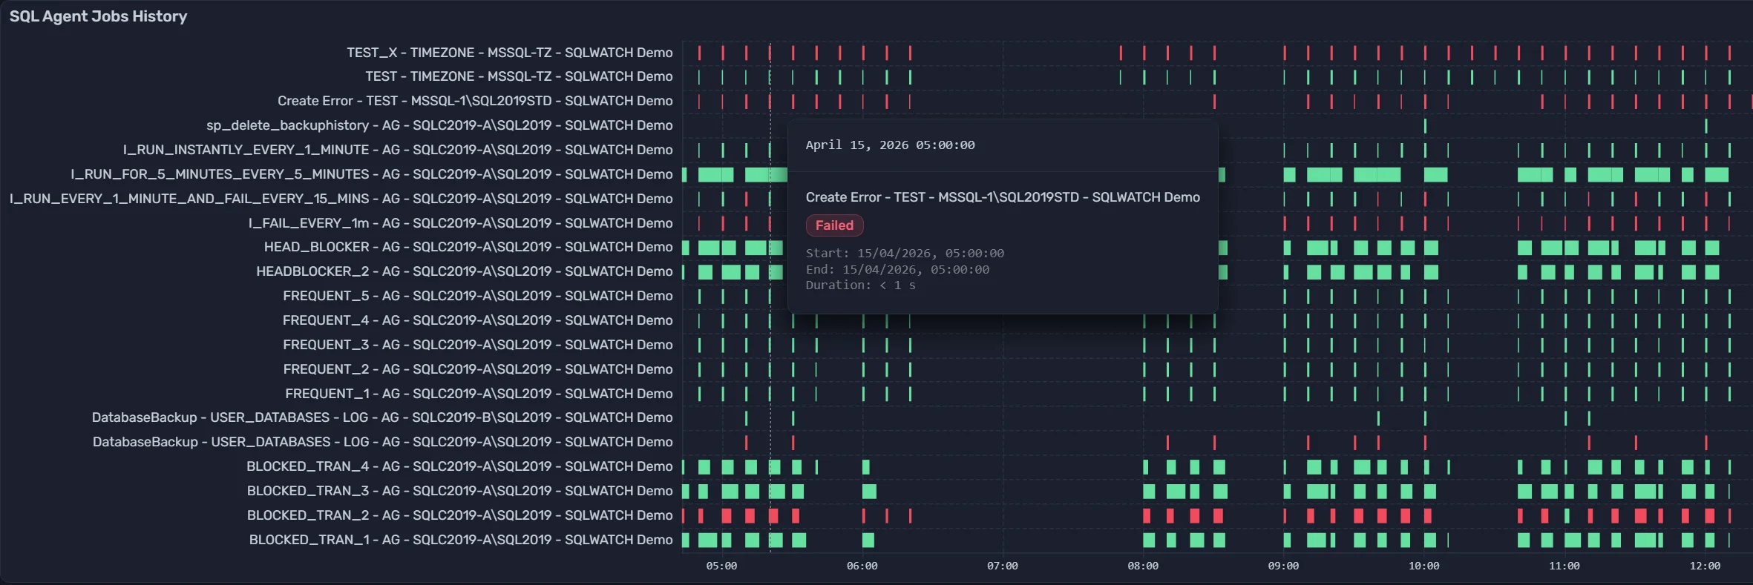Click the FREQUENT_1 job label
The width and height of the screenshot is (1753, 585).
(x=479, y=394)
